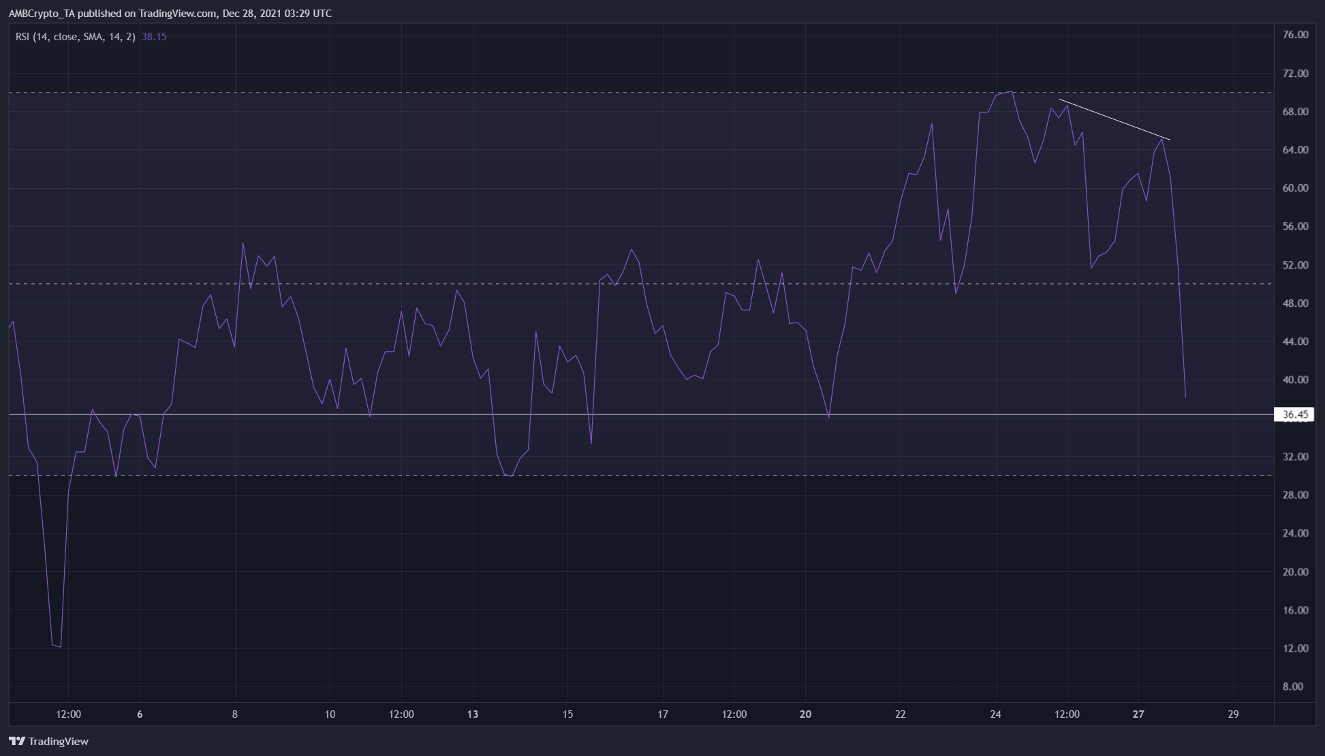
Task: Click the 8.00 label on price axis
Action: click(x=1292, y=686)
